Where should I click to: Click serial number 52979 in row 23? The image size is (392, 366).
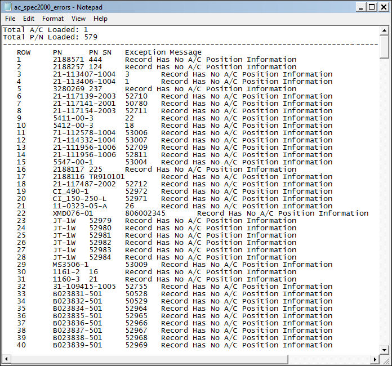tap(100, 221)
